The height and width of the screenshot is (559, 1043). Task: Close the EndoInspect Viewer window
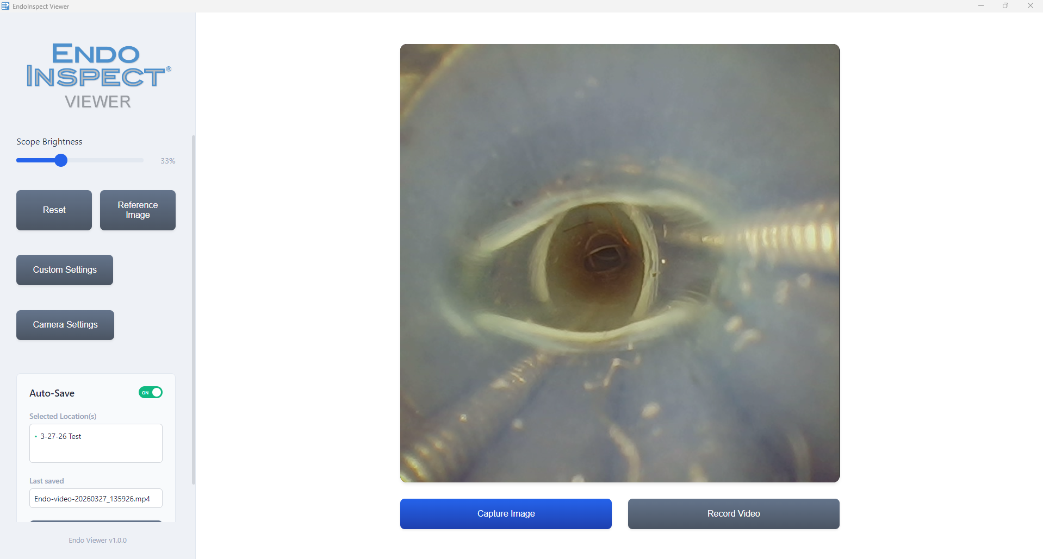(x=1030, y=6)
